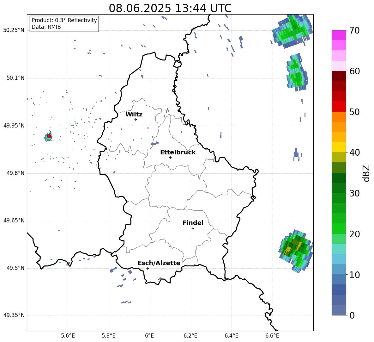
Task: Click the 6.4°E longitude label
Action: [x=231, y=336]
